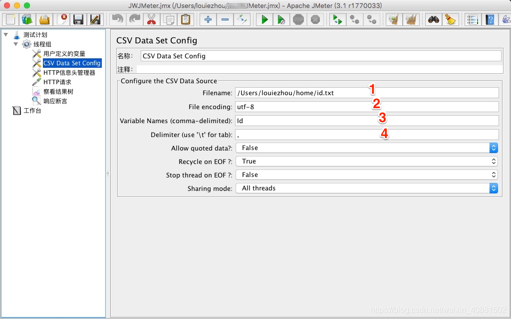Collapse all tree nodes with minus icon
Image resolution: width=511 pixels, height=319 pixels.
tap(225, 19)
